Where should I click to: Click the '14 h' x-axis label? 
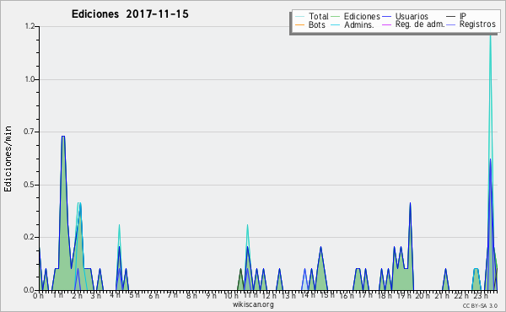tap(308, 295)
